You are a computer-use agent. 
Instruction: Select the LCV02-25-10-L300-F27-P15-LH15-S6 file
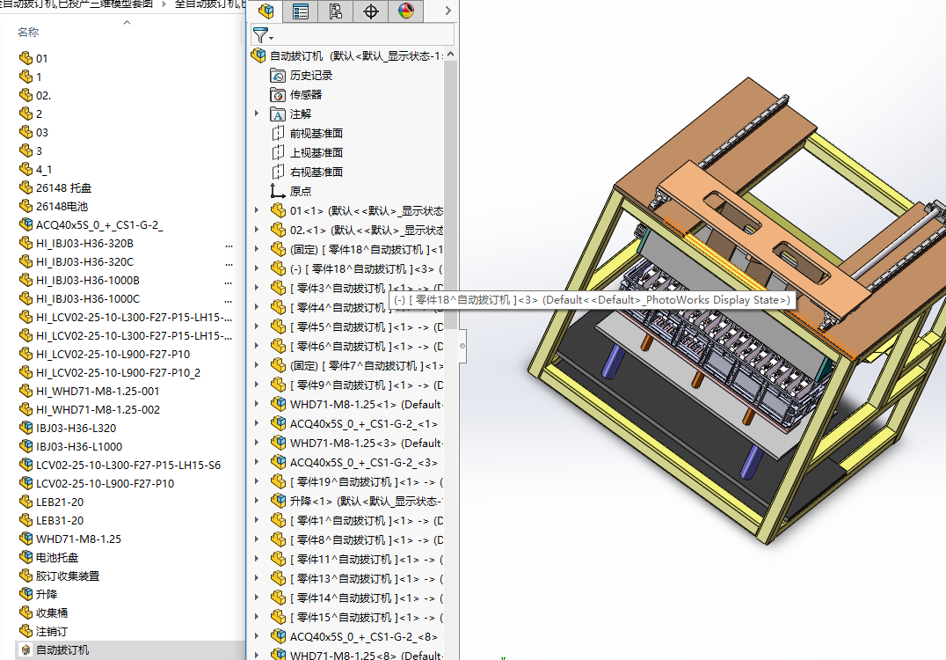click(x=120, y=465)
